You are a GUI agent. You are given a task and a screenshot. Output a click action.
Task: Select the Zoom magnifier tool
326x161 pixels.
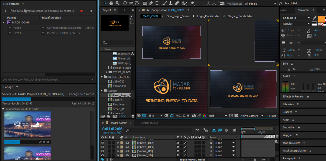coord(117,3)
